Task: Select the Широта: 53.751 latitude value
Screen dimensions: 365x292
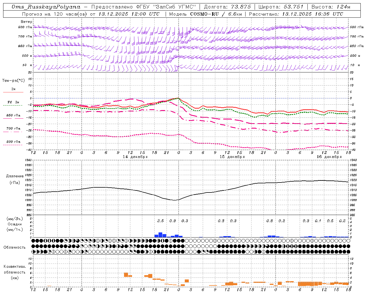Action: point(281,7)
